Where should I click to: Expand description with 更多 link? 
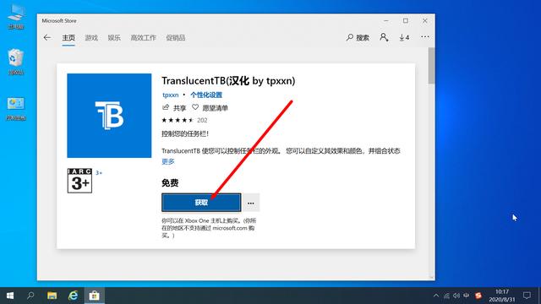168,161
